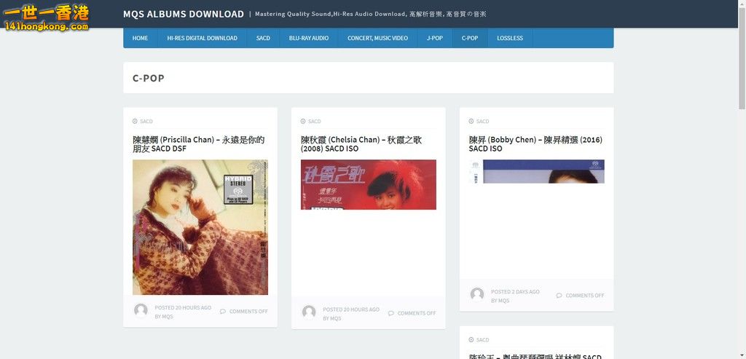Open the LOSSLESS category
This screenshot has width=746, height=359.
510,38
